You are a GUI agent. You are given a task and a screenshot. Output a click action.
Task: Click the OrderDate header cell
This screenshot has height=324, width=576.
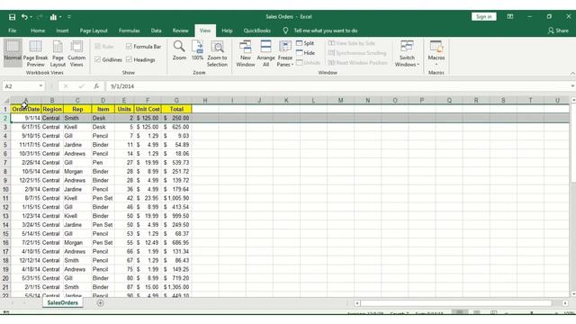[26, 109]
